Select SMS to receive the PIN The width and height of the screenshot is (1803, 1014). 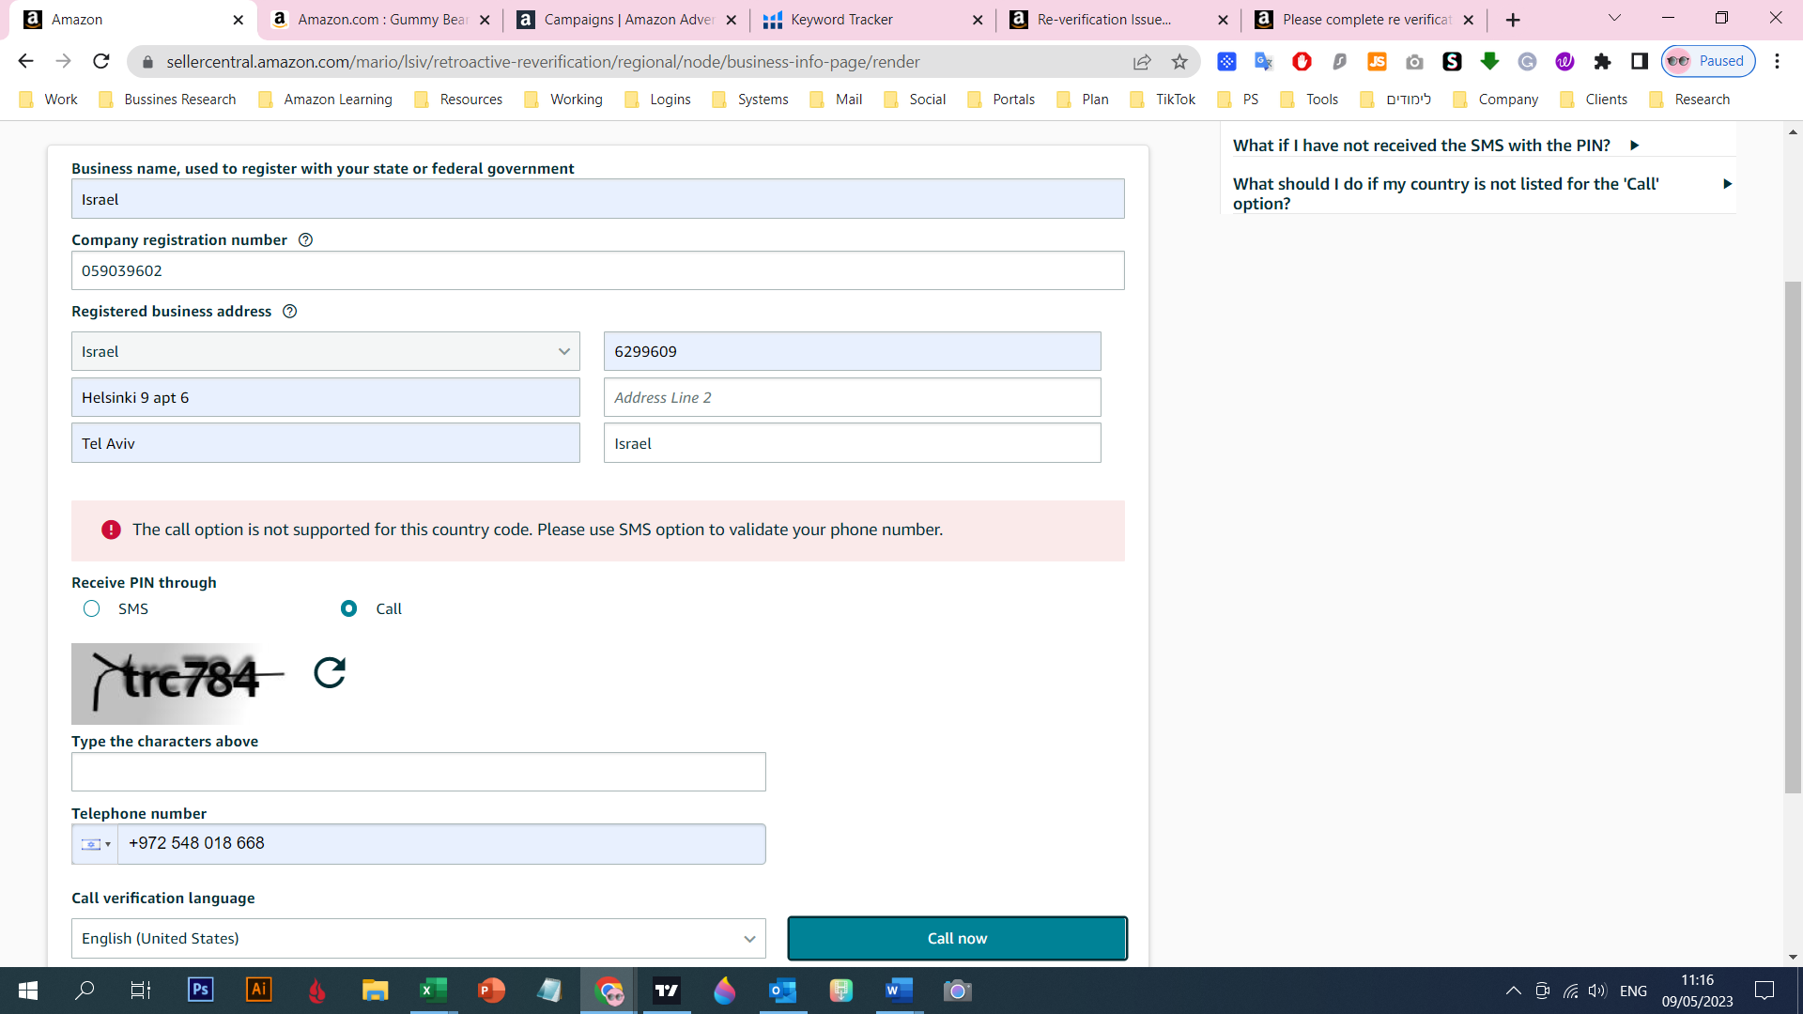point(91,608)
